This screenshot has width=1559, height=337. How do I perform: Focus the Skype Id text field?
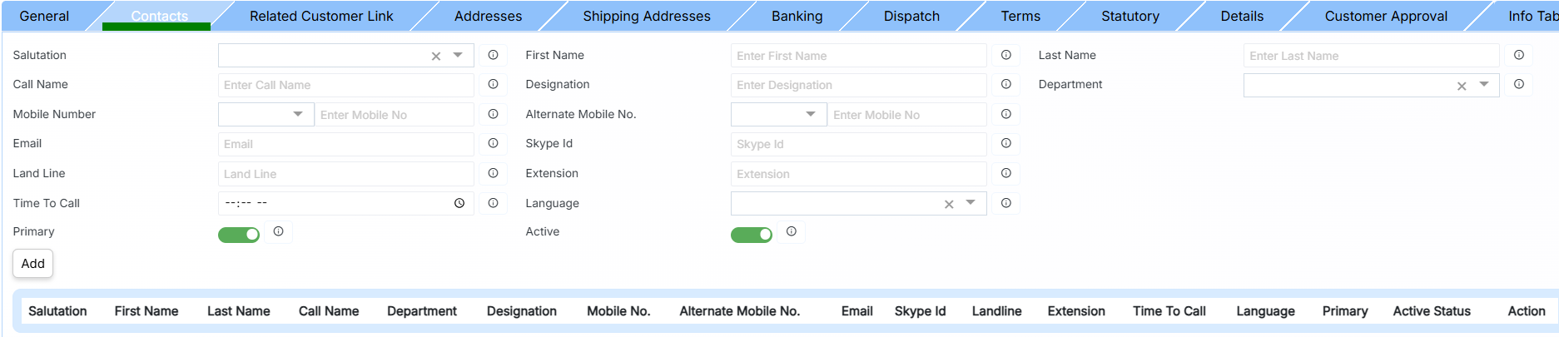click(x=858, y=144)
